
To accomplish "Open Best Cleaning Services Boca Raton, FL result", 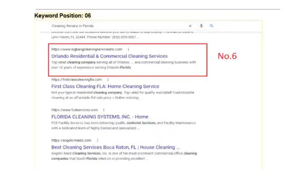I will click(115, 147).
